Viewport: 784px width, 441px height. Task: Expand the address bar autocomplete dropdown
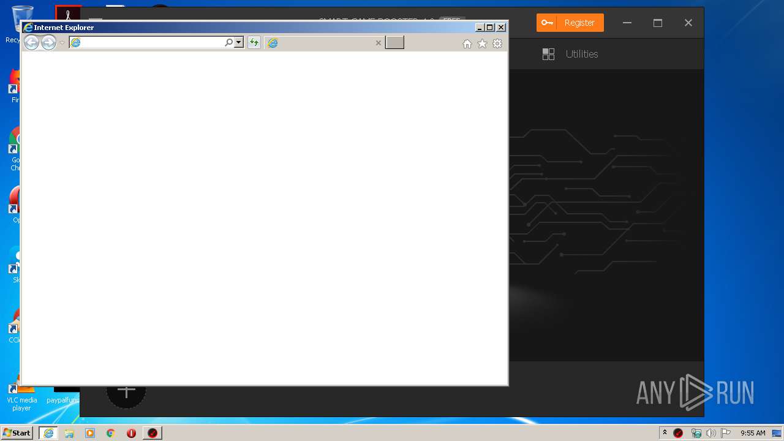click(x=239, y=42)
